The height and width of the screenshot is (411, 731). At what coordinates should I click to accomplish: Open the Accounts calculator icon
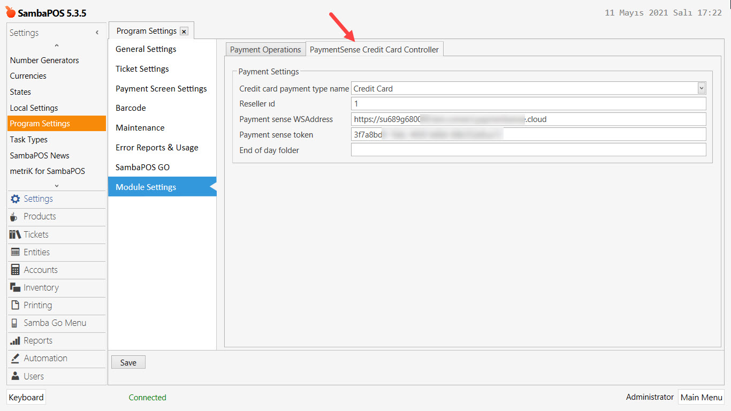[x=16, y=270]
